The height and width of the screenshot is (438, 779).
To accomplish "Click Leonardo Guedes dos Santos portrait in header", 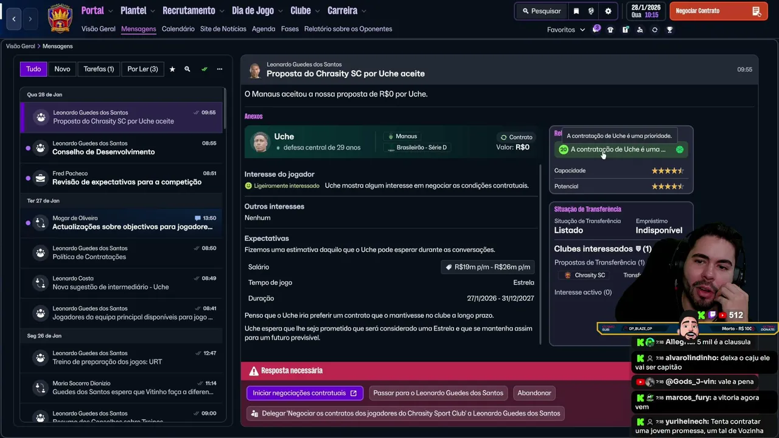I will [x=255, y=70].
